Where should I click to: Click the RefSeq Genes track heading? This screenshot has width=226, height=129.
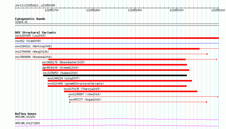click(26, 114)
